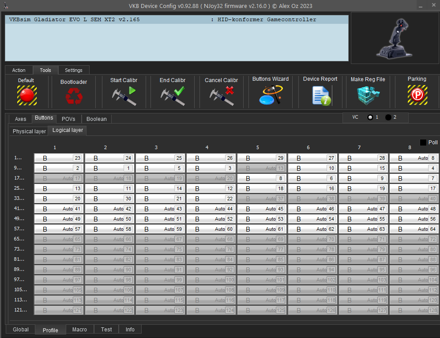The width and height of the screenshot is (440, 338).
Task: Click the Default red button icon
Action: coord(26,95)
